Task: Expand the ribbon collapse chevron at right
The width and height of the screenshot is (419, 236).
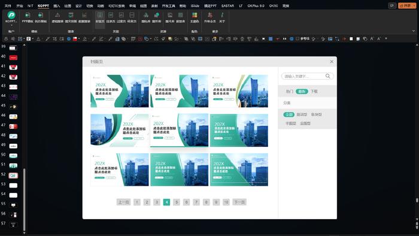Action: 414,31
